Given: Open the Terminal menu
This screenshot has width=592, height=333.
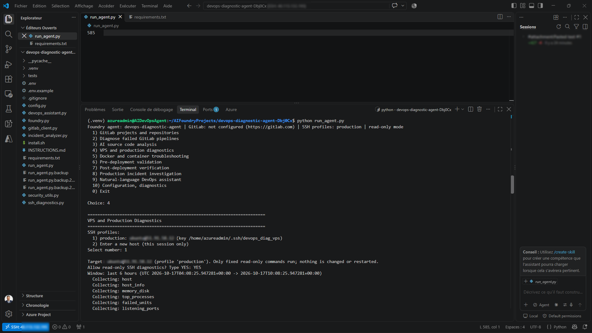Looking at the screenshot, I should [150, 6].
